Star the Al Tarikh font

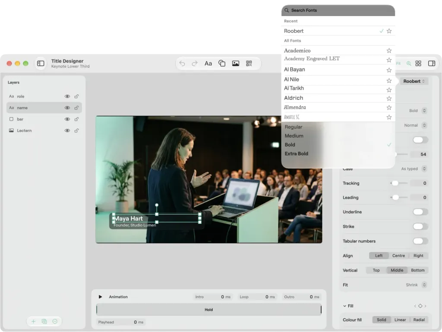389,90
